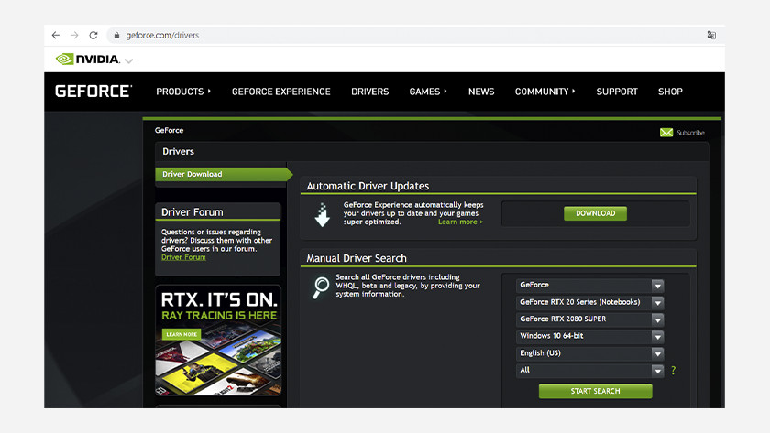Click the Subscribe envelope icon

click(666, 133)
